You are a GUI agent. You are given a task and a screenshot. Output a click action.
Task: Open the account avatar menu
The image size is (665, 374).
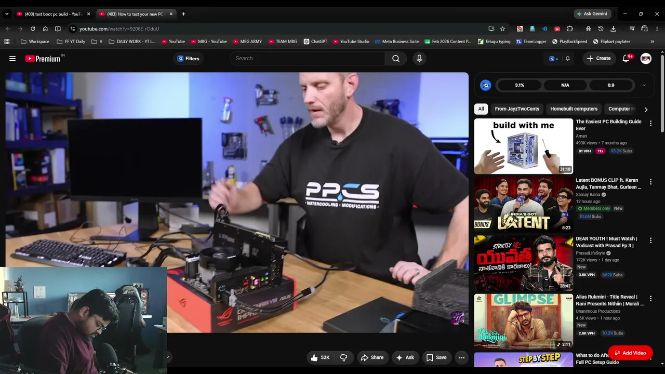tap(646, 59)
